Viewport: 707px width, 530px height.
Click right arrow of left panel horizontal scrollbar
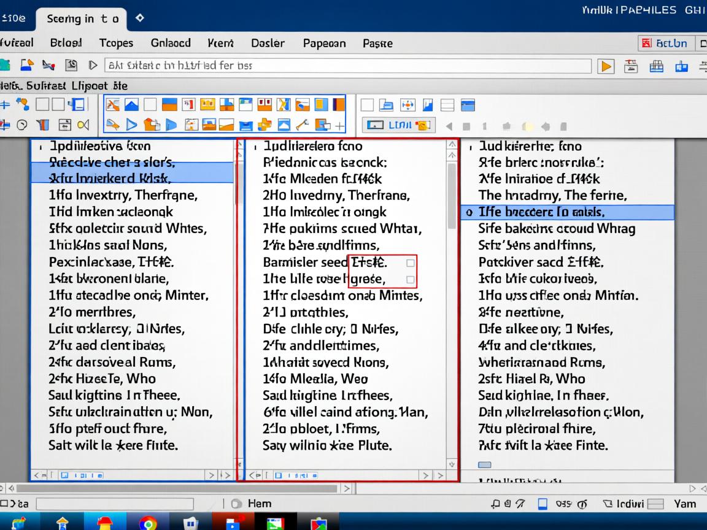coord(211,475)
